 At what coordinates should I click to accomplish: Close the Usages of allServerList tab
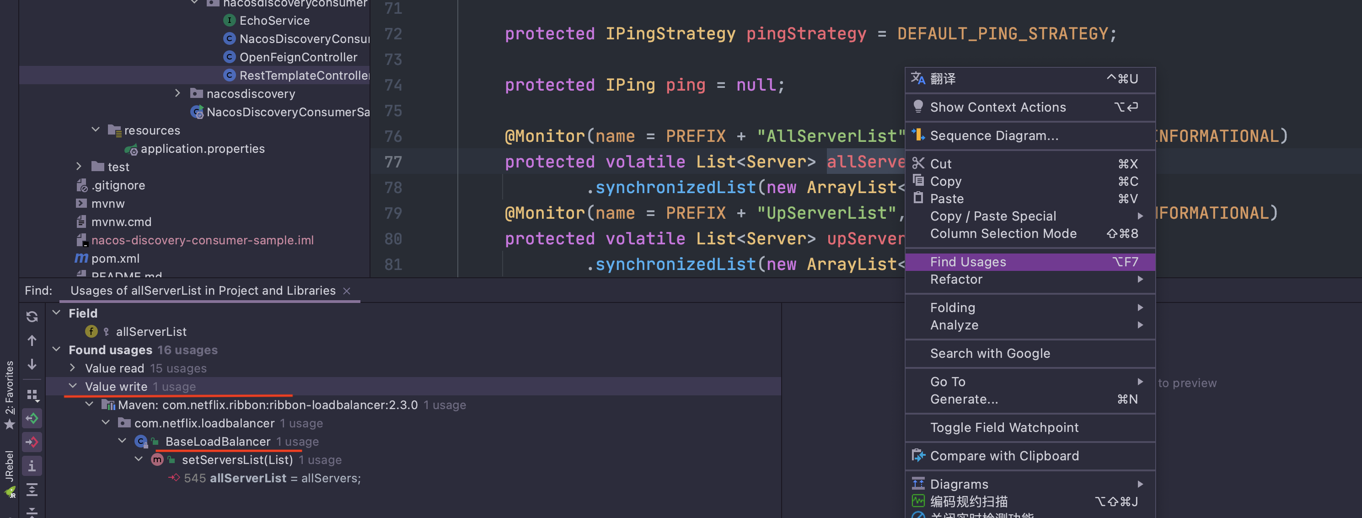click(347, 291)
